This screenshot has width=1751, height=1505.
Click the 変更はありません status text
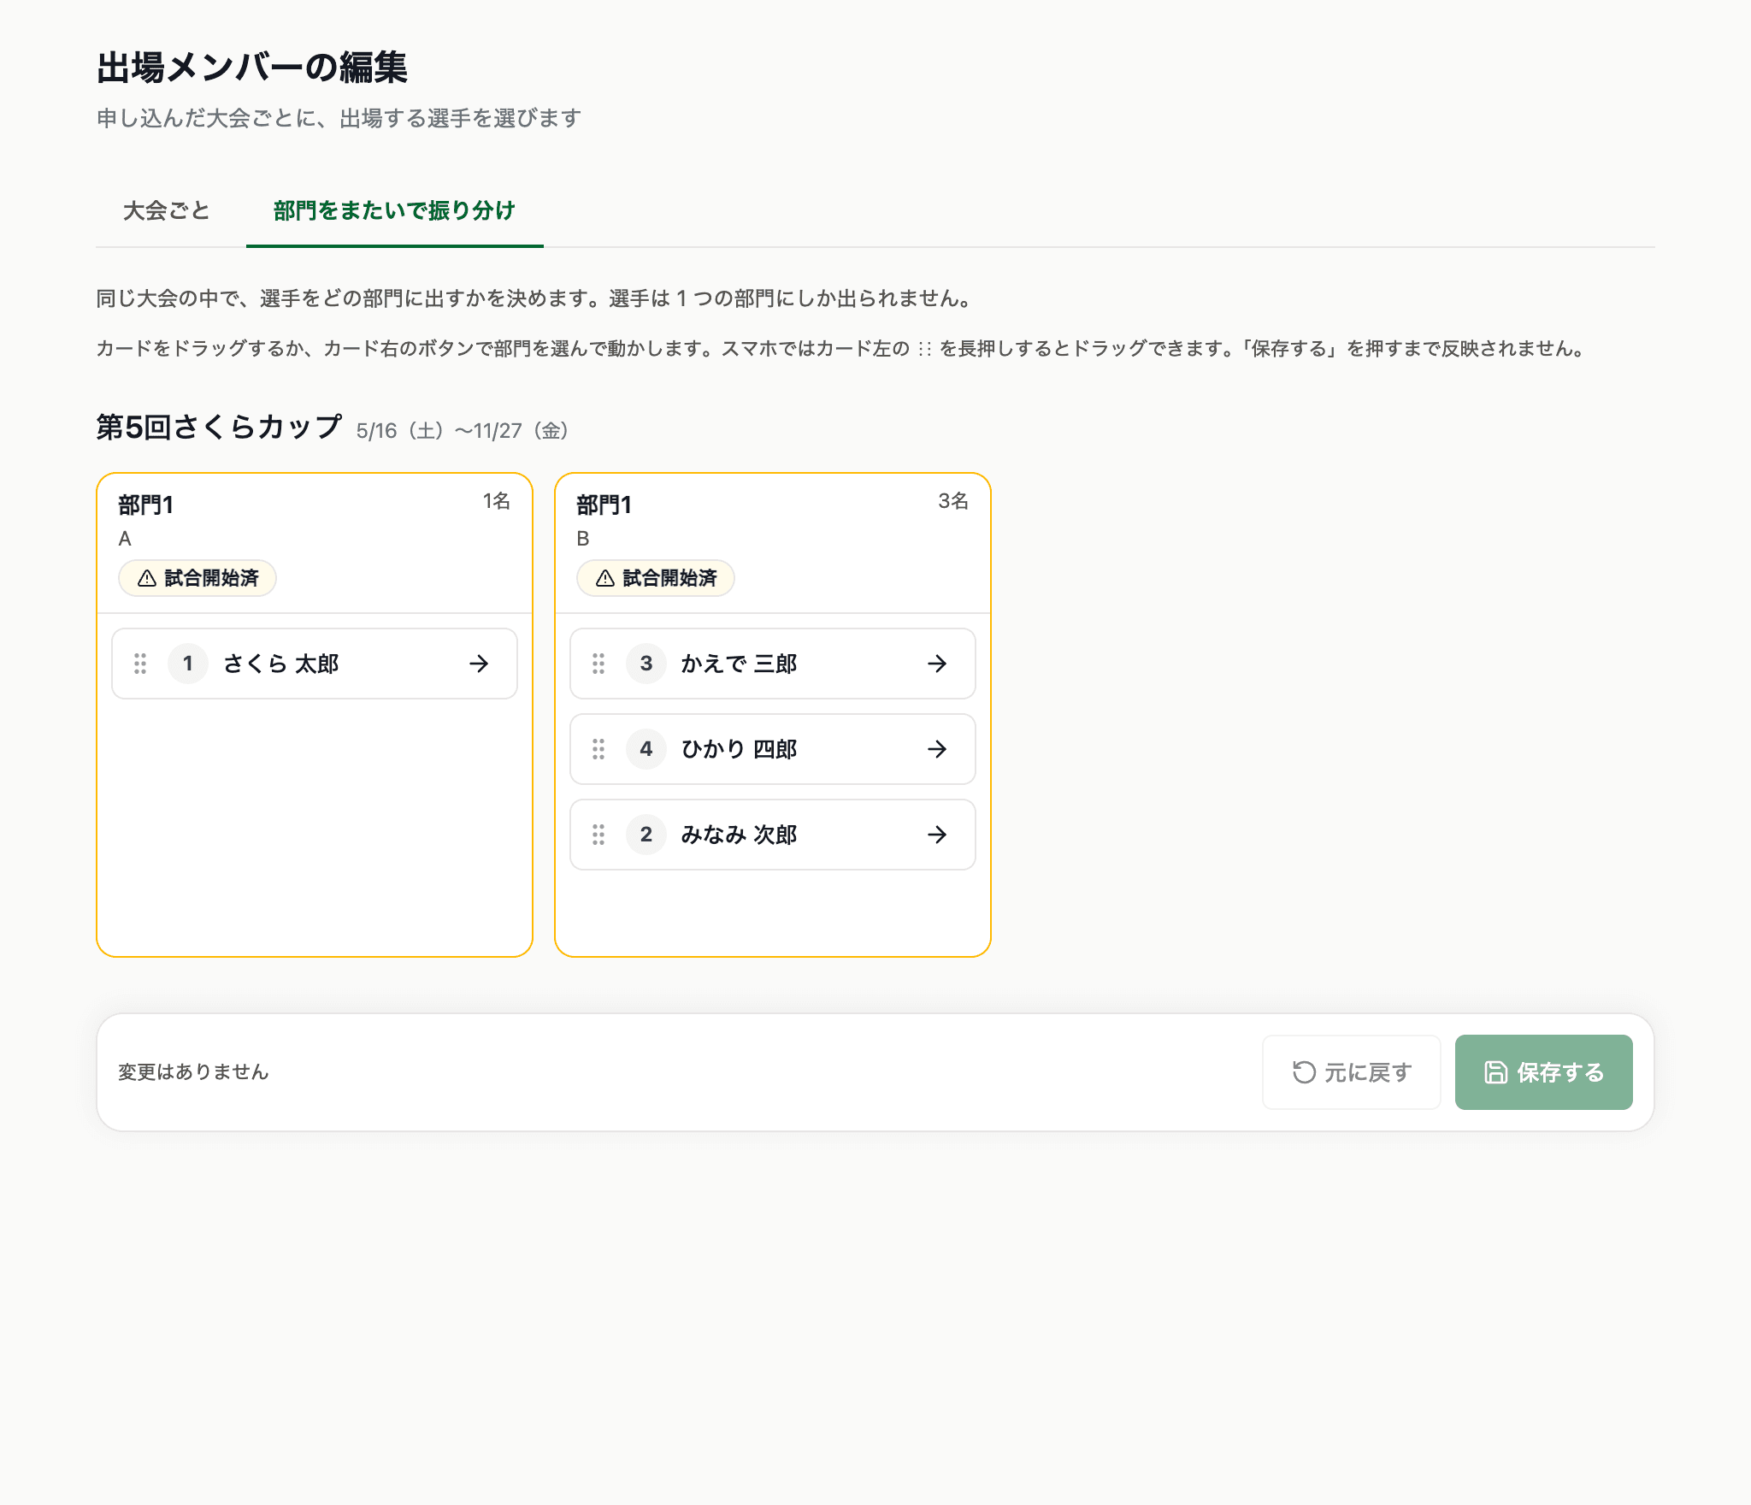pyautogui.click(x=193, y=1072)
